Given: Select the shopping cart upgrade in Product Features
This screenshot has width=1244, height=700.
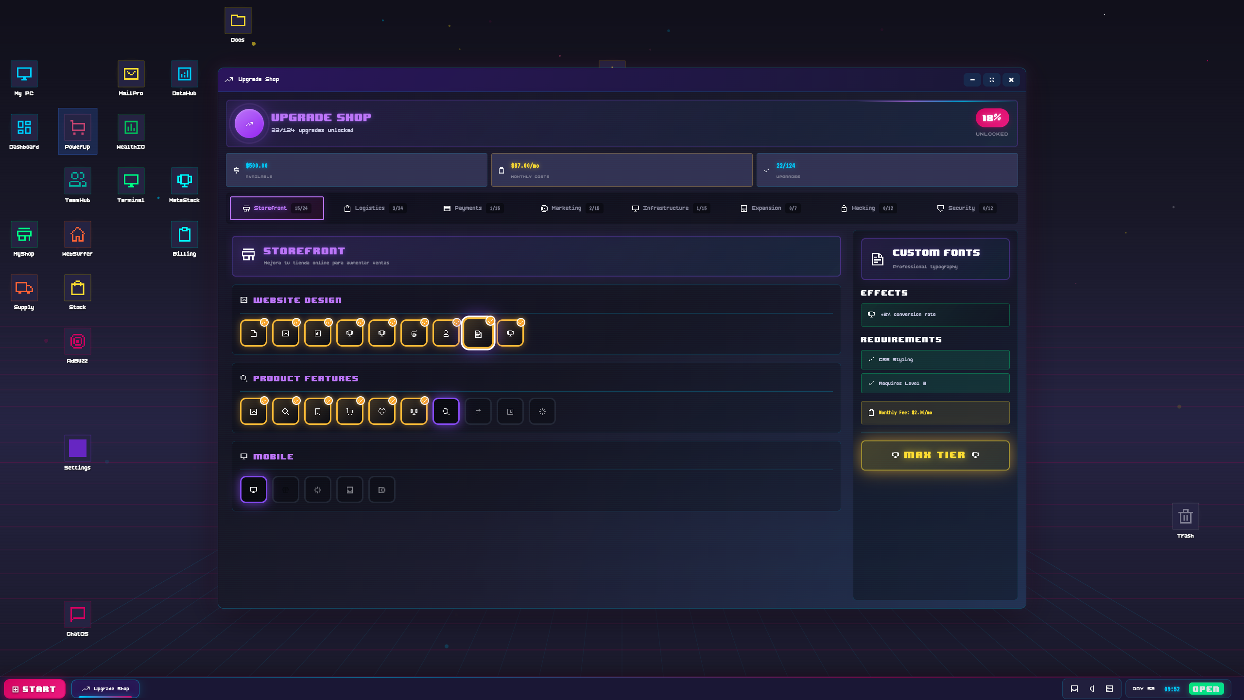Looking at the screenshot, I should (x=349, y=412).
